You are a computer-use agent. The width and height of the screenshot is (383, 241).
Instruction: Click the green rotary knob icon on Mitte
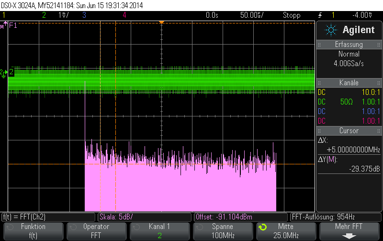(x=263, y=227)
